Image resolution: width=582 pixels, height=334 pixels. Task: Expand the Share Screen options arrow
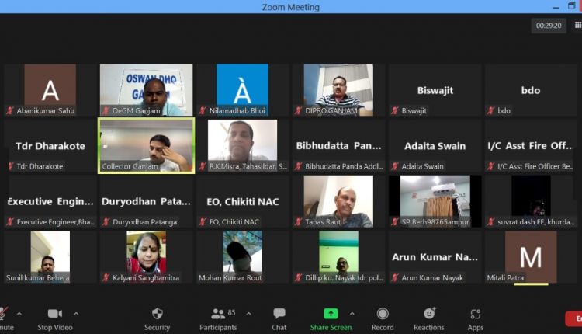pyautogui.click(x=352, y=314)
